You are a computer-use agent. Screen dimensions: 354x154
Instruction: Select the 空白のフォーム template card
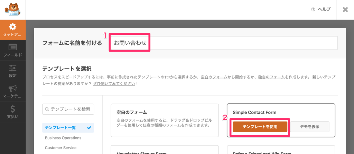point(165,120)
